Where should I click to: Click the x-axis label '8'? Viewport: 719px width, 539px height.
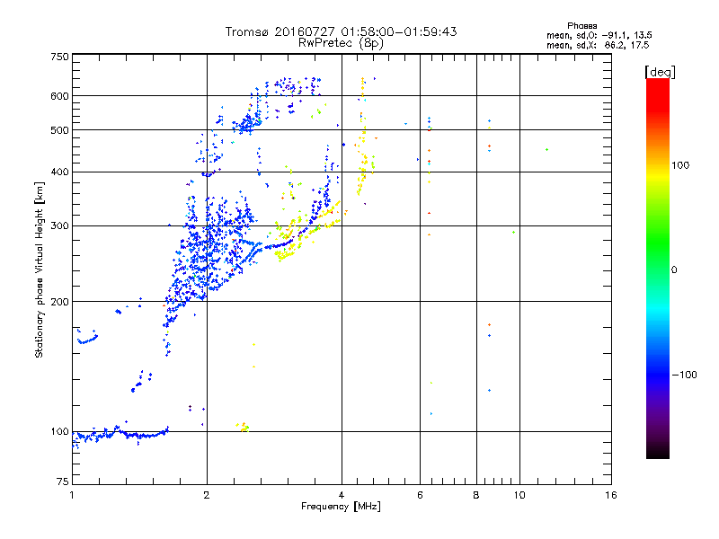tap(476, 495)
